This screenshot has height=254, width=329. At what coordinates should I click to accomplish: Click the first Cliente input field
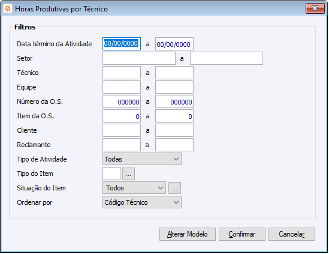pyautogui.click(x=122, y=130)
